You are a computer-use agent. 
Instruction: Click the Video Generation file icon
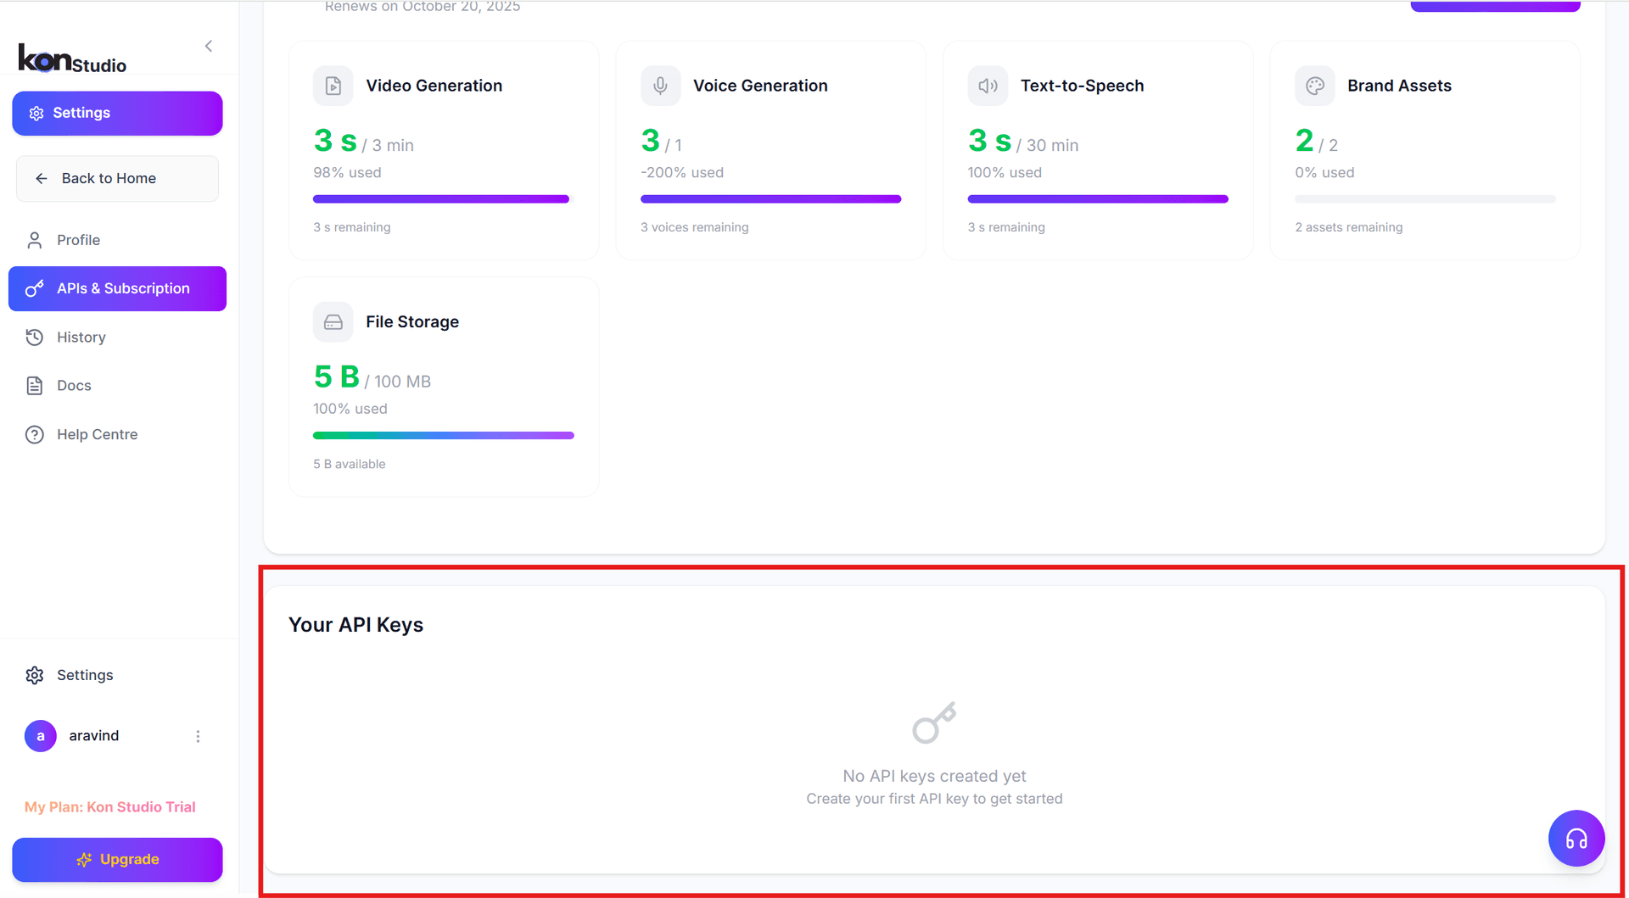click(x=333, y=85)
